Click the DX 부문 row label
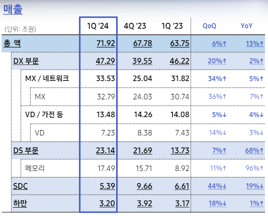This screenshot has height=216, width=268. 26,61
